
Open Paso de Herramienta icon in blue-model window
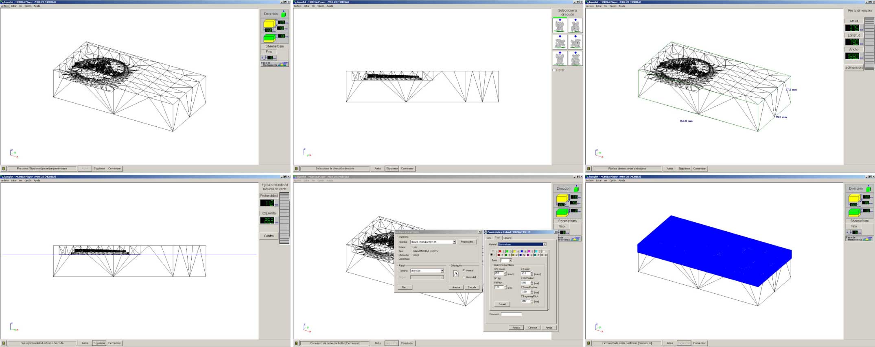pyautogui.click(x=868, y=239)
